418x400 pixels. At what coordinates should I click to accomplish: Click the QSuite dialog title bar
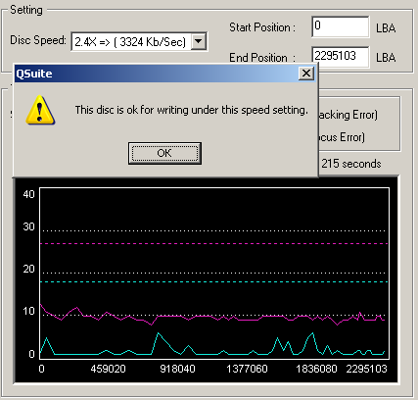point(157,74)
